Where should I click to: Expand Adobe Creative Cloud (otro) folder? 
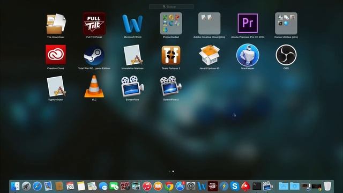click(x=210, y=24)
